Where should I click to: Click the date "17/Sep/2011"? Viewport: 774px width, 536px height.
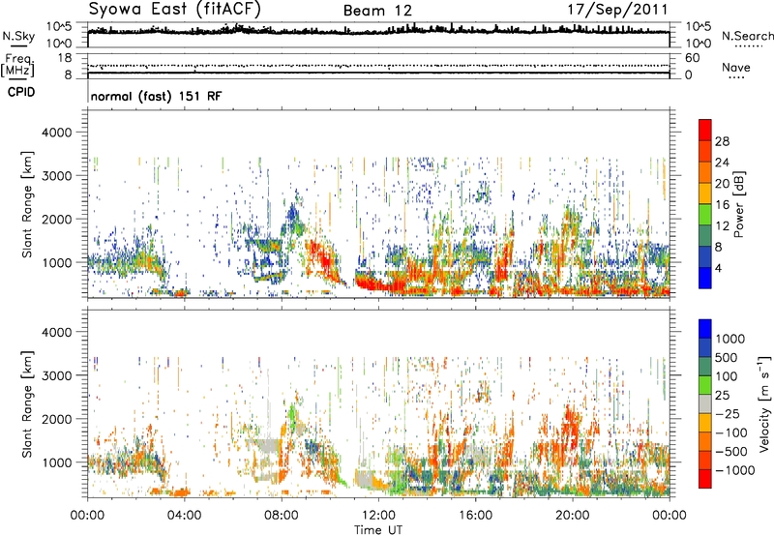coord(617,10)
